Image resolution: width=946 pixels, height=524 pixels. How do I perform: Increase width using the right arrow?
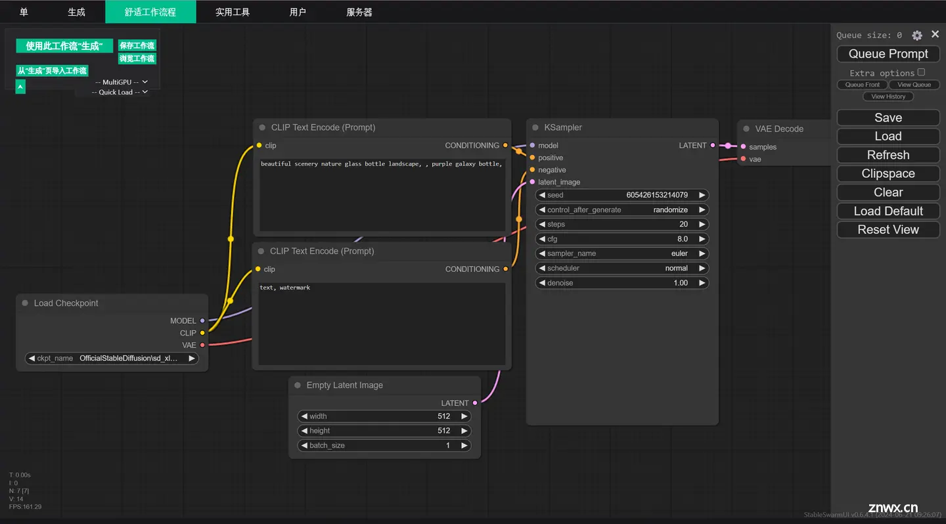click(464, 416)
